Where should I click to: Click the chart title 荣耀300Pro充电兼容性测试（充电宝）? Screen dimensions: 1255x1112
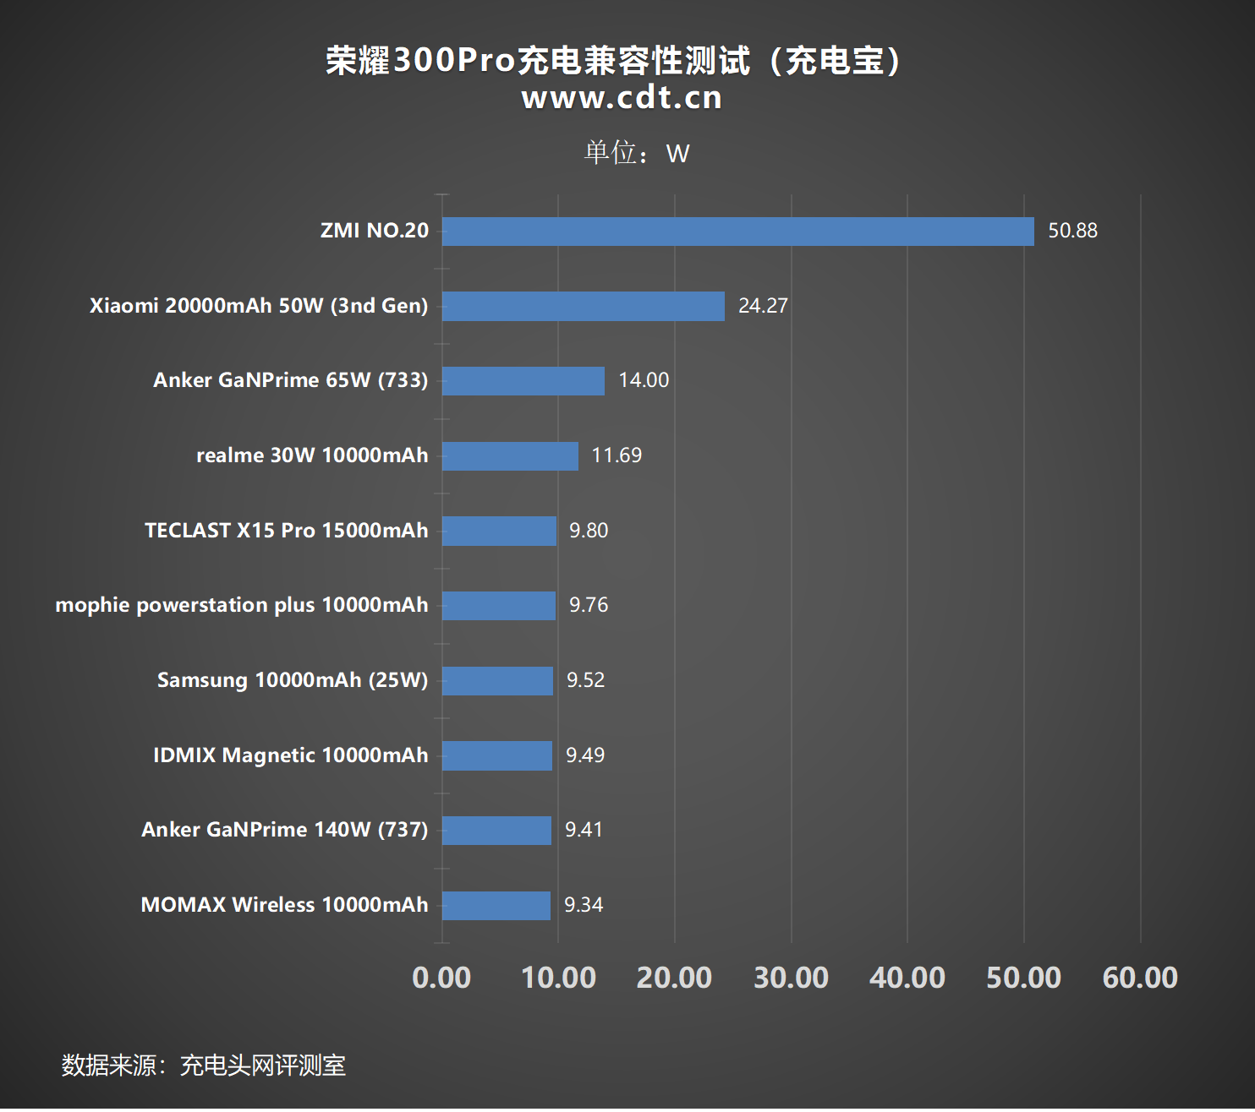coord(616,60)
